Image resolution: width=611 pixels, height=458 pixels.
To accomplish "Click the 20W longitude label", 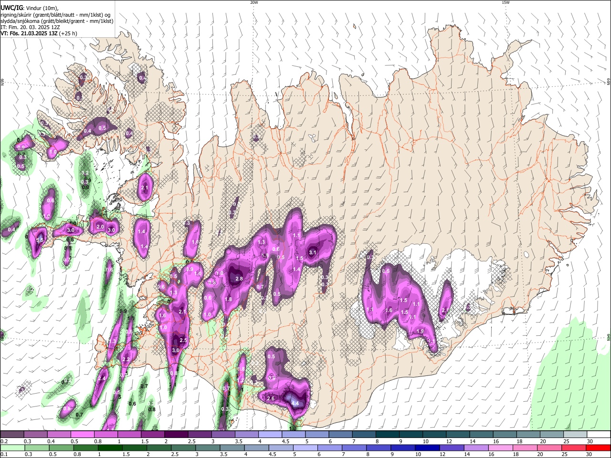I will pos(254,2).
